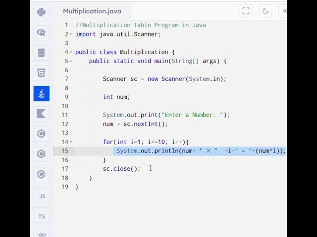Click the closing brace on line 16
317x237 pixels.
[105, 160]
